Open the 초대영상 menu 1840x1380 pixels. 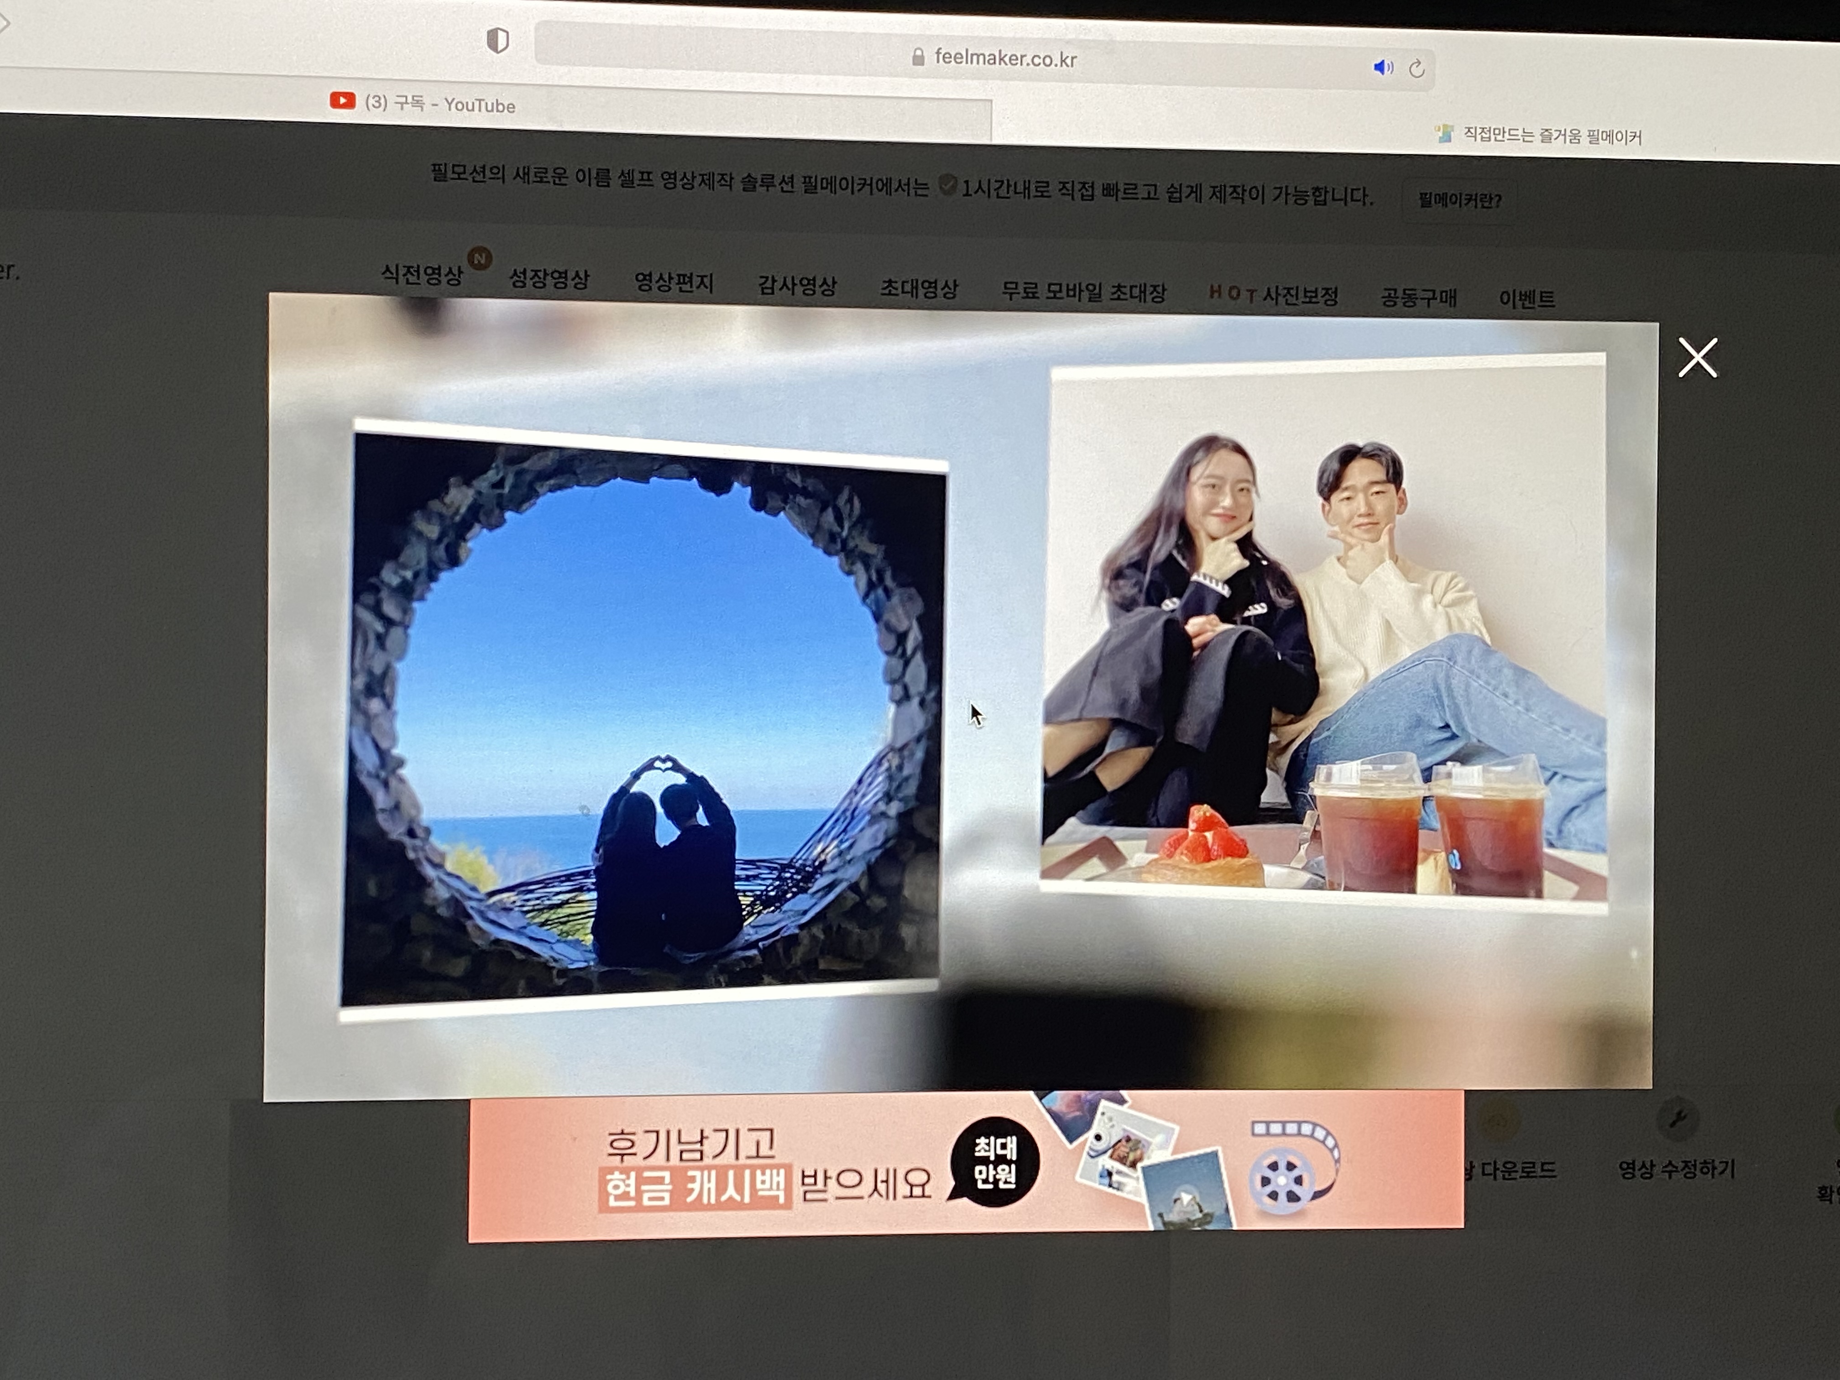pyautogui.click(x=920, y=289)
